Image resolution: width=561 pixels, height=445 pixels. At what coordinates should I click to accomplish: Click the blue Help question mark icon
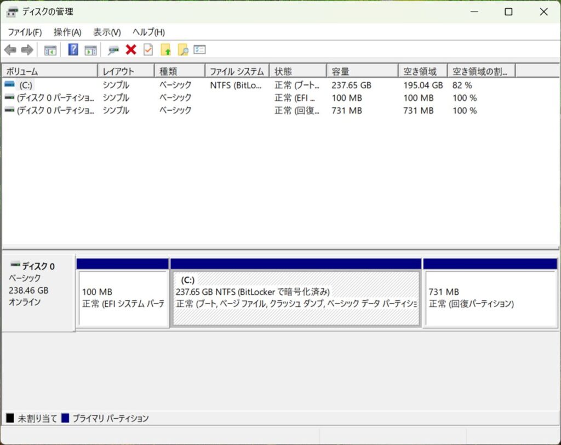coord(73,50)
